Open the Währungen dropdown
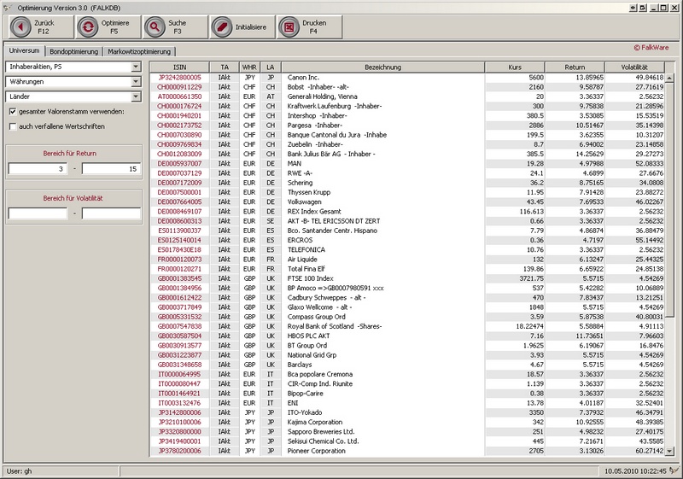This screenshot has height=479, width=683. coord(136,81)
